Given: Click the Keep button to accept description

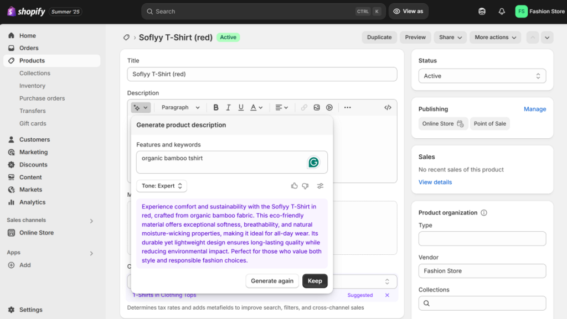Looking at the screenshot, I should point(315,281).
